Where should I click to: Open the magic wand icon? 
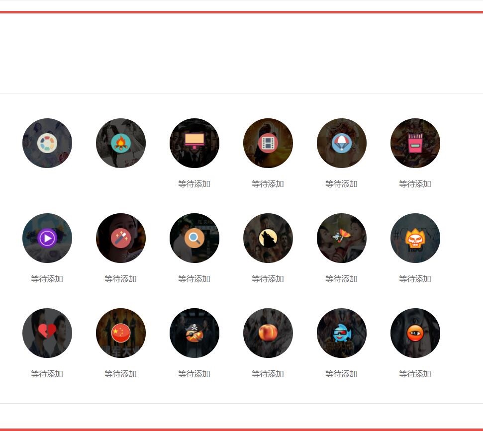point(121,238)
